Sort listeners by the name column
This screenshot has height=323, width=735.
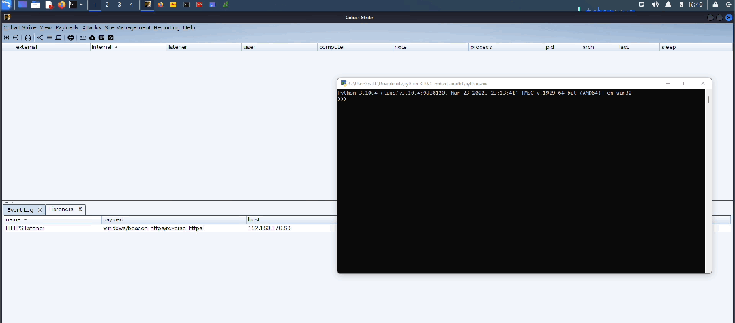[52, 220]
